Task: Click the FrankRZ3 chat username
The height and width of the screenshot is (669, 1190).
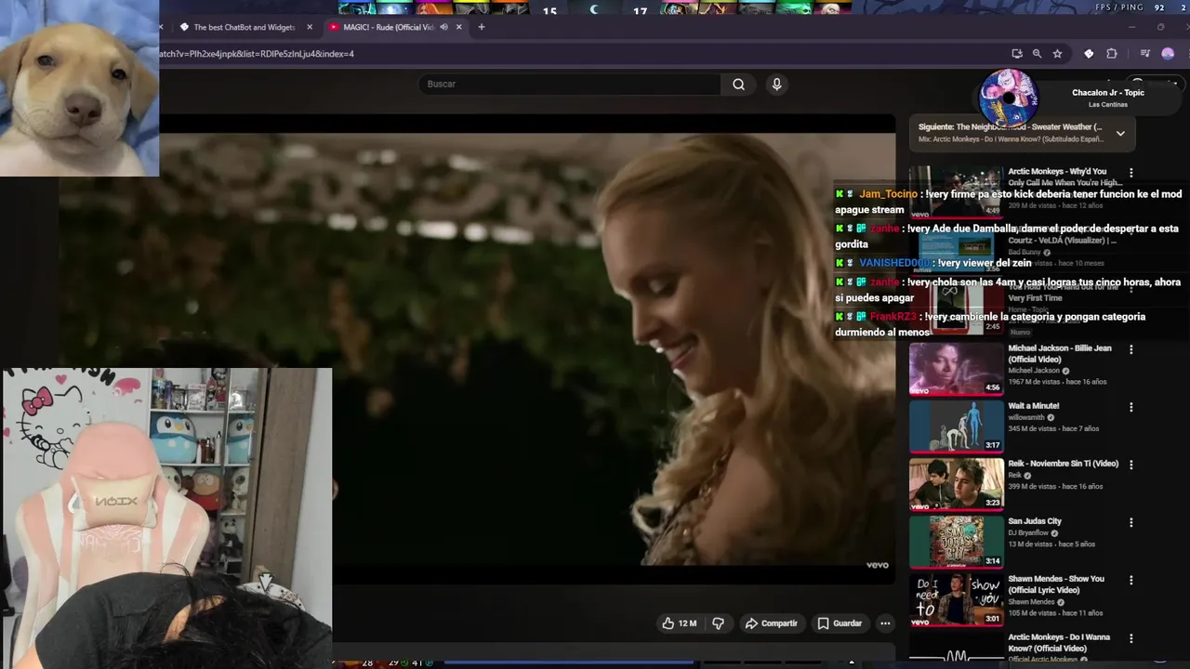Action: 893,317
